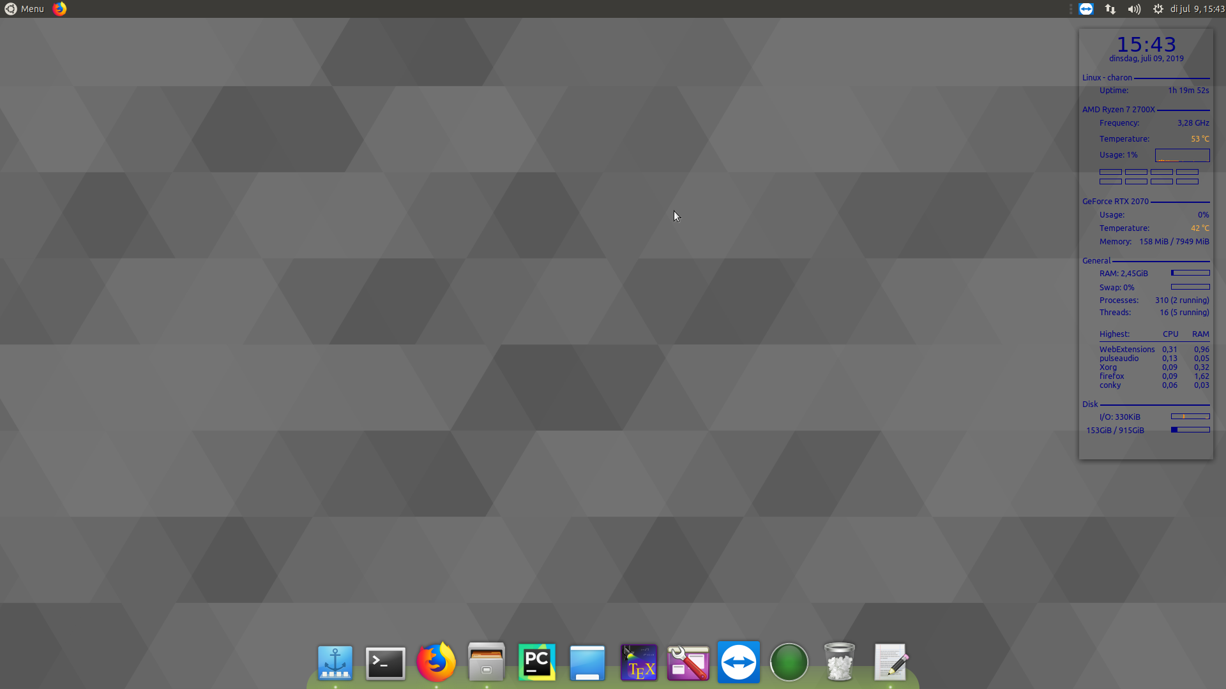Image resolution: width=1226 pixels, height=689 pixels.
Task: Open the wrench configuration tool in the dock
Action: [688, 662]
